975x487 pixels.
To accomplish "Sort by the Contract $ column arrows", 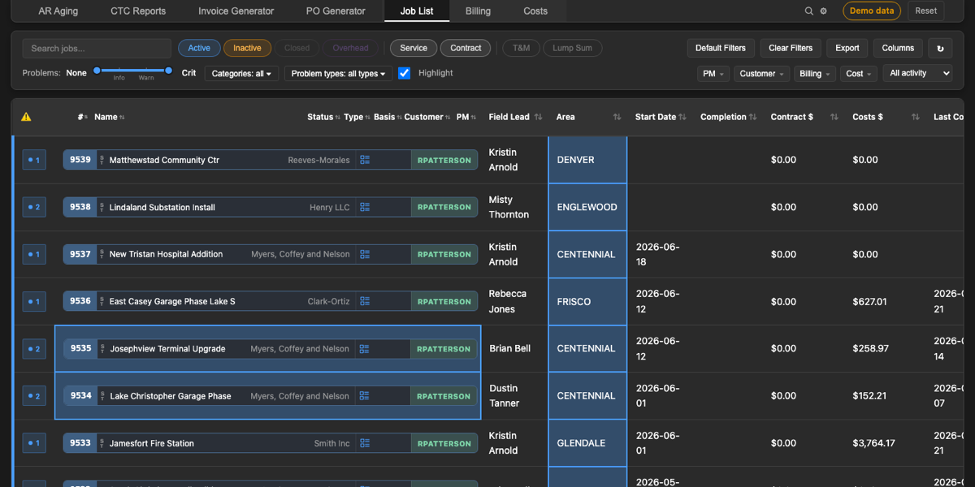I will [834, 117].
